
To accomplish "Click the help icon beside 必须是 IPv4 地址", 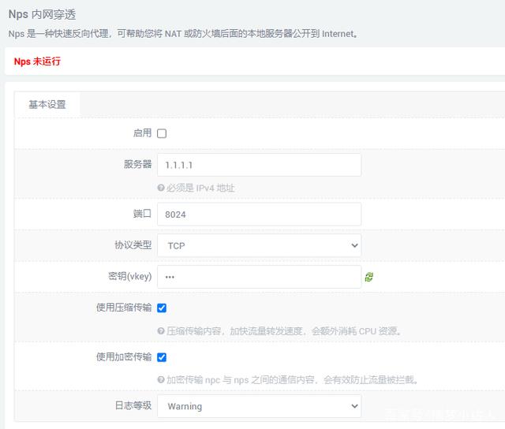I will [161, 188].
